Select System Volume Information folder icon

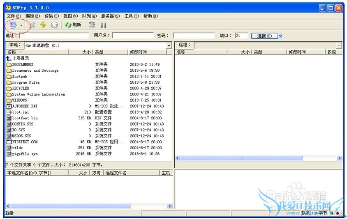tap(9, 94)
